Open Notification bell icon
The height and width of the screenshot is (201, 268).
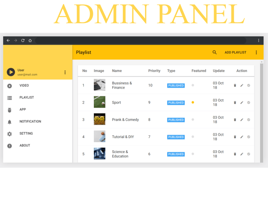pos(9,121)
